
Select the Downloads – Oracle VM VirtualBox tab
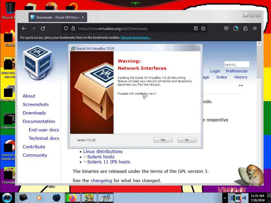click(x=58, y=17)
